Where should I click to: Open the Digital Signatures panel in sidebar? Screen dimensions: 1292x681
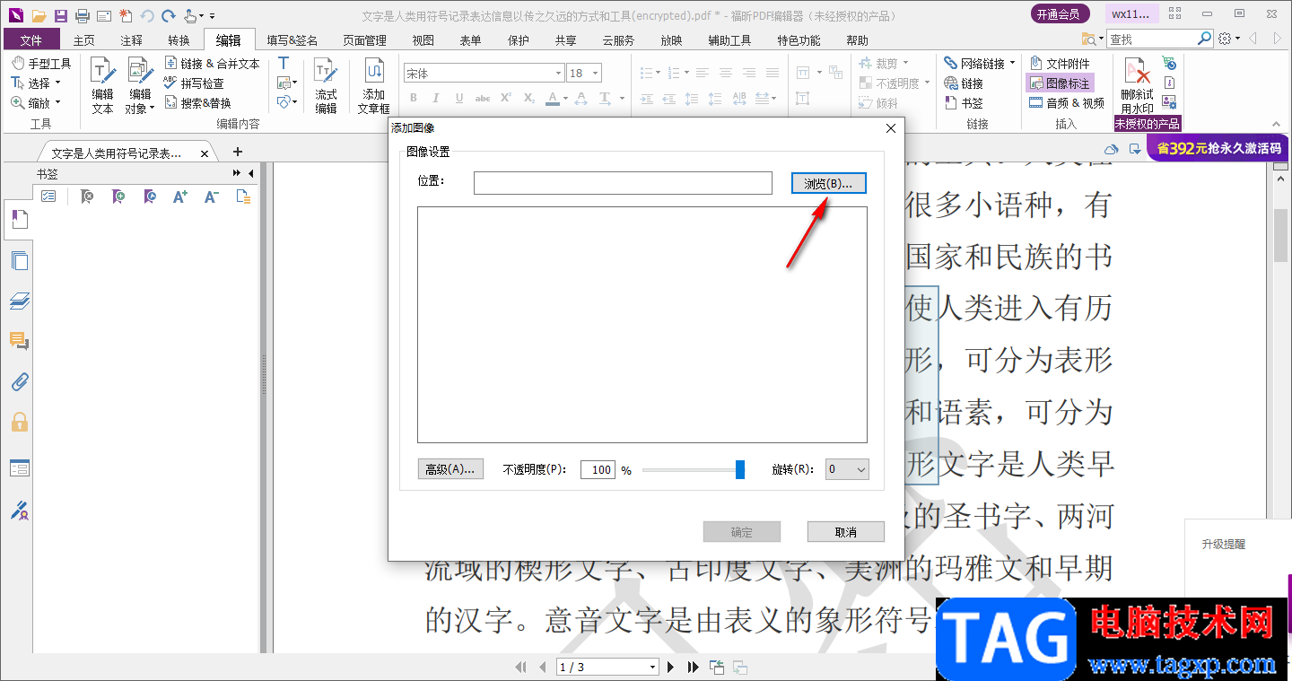coord(20,511)
